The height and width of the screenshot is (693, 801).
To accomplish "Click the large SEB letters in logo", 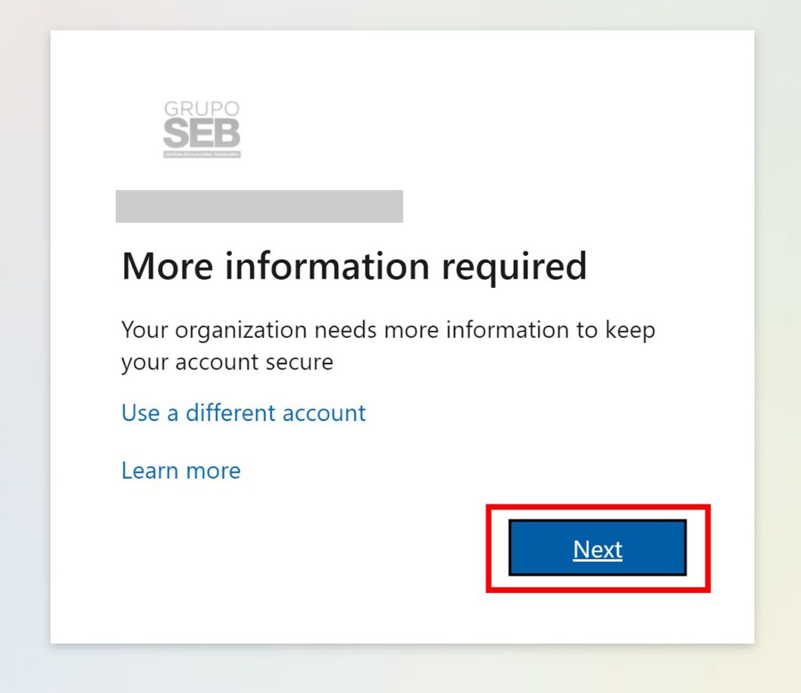I will tap(202, 135).
